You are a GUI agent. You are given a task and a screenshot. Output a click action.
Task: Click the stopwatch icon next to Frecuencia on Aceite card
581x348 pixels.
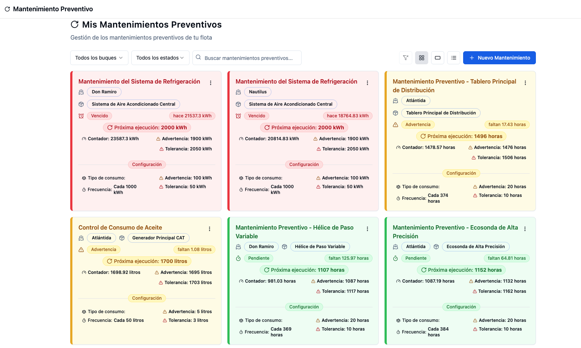pos(83,320)
